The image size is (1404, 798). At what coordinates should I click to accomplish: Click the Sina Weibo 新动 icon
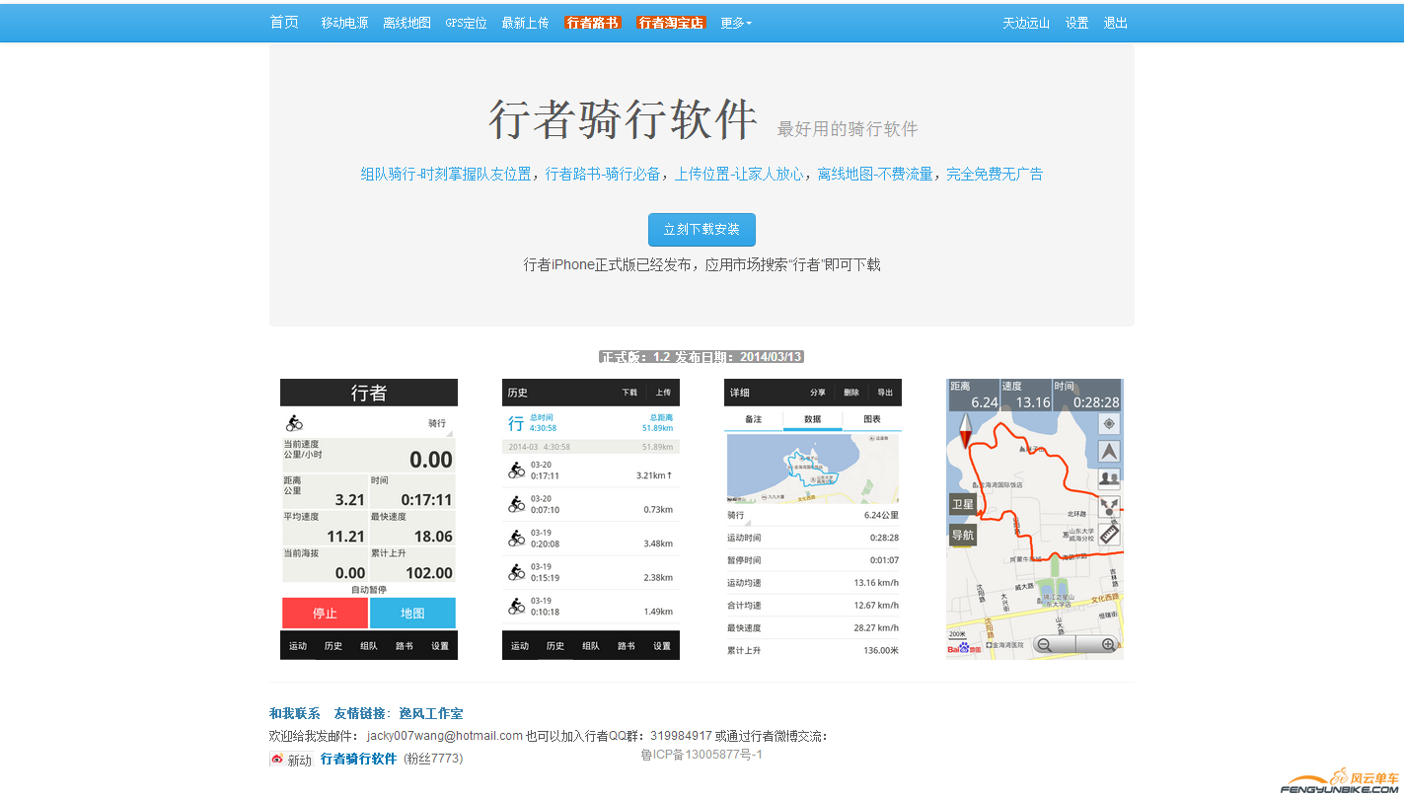(291, 760)
